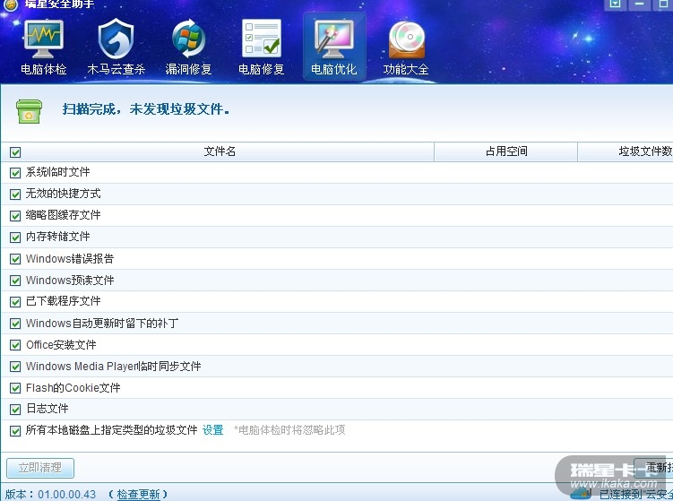Uncheck the Office安装文件 checkbox
The image size is (673, 501).
point(15,345)
